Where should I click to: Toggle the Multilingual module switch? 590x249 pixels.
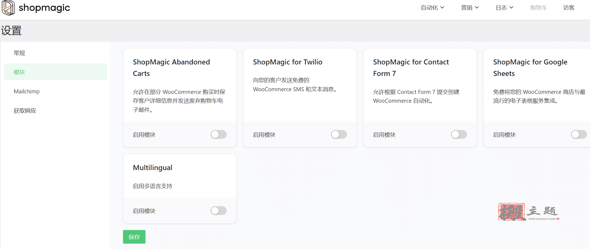coord(219,211)
